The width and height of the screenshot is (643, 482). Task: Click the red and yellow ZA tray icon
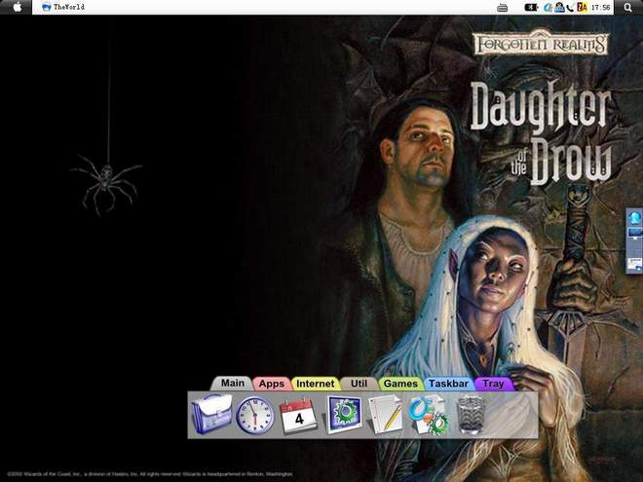tap(582, 8)
